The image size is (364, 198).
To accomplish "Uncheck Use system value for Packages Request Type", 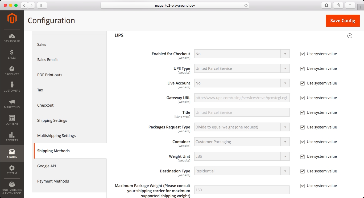I will coord(302,127).
